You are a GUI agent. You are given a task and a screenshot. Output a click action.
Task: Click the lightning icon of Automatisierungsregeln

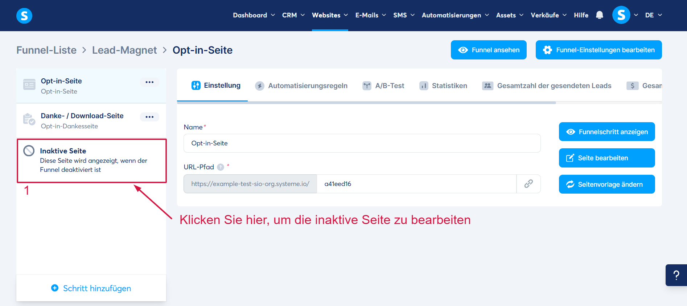point(259,86)
